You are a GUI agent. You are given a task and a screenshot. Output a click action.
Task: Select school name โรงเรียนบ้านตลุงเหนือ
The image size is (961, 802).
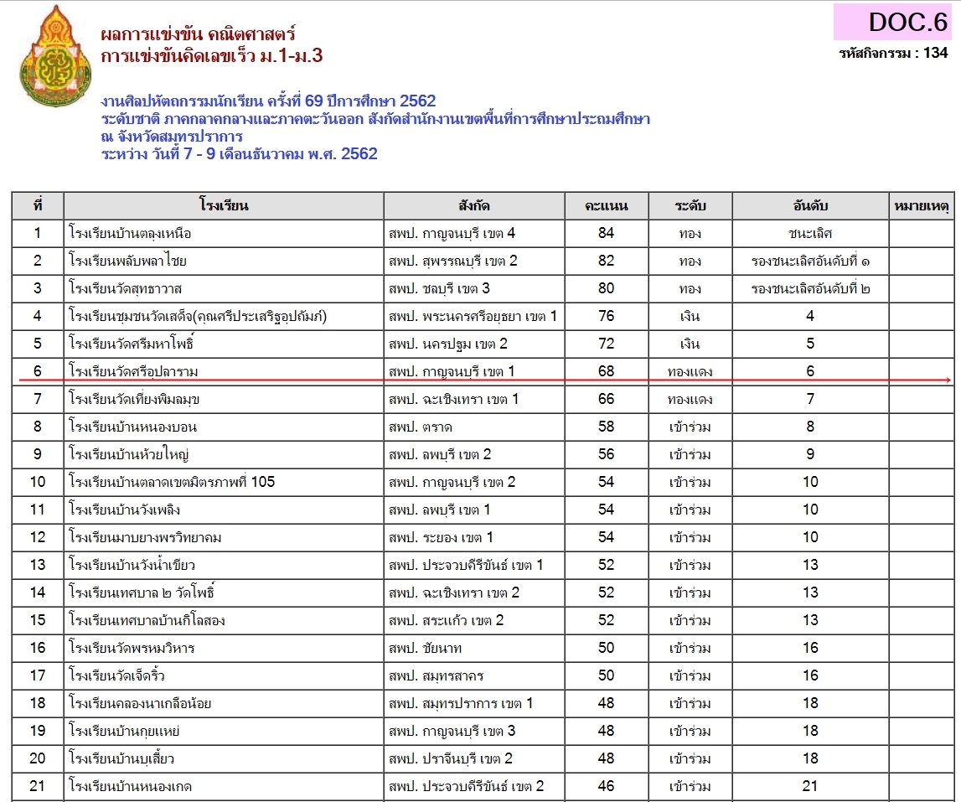click(x=130, y=234)
